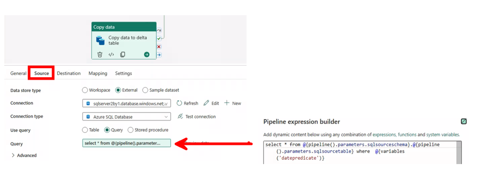Click the expression editor vertical scrollbar
Screen dimensions: 481x179
[459, 153]
